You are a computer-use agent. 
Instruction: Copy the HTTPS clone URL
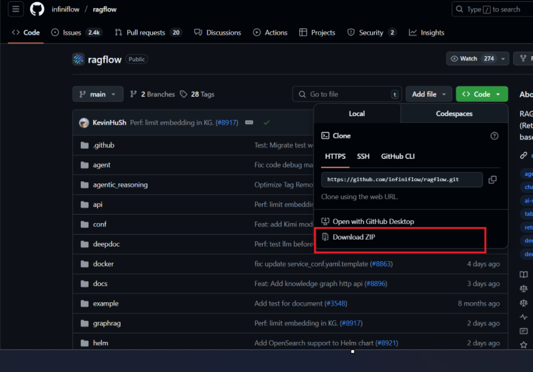pyautogui.click(x=492, y=179)
